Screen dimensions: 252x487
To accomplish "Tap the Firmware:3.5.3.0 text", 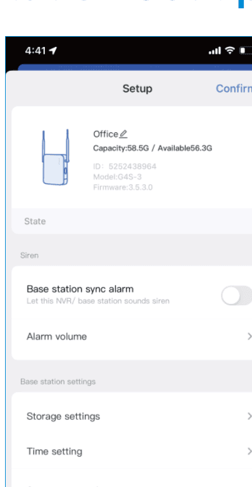I will coord(123,187).
